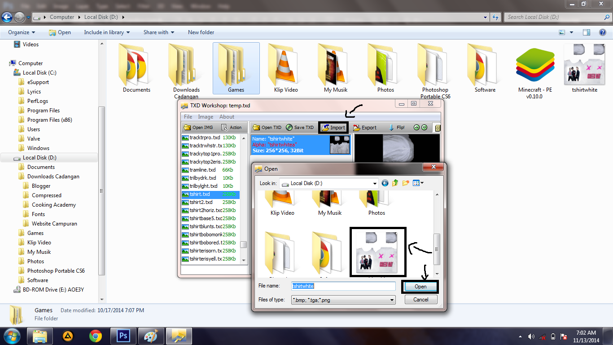Expand Include in library menu
The height and width of the screenshot is (345, 613).
coord(107,32)
